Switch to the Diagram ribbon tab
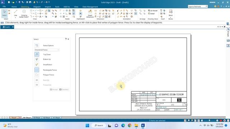This screenshot has height=129, width=230. (x=37, y=7)
